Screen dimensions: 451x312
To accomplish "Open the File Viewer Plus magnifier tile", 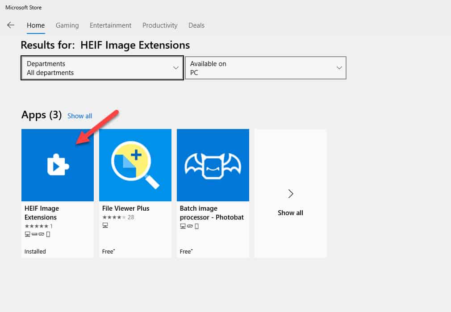I will tap(135, 165).
